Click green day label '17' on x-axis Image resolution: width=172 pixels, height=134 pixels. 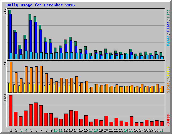pos(91,130)
